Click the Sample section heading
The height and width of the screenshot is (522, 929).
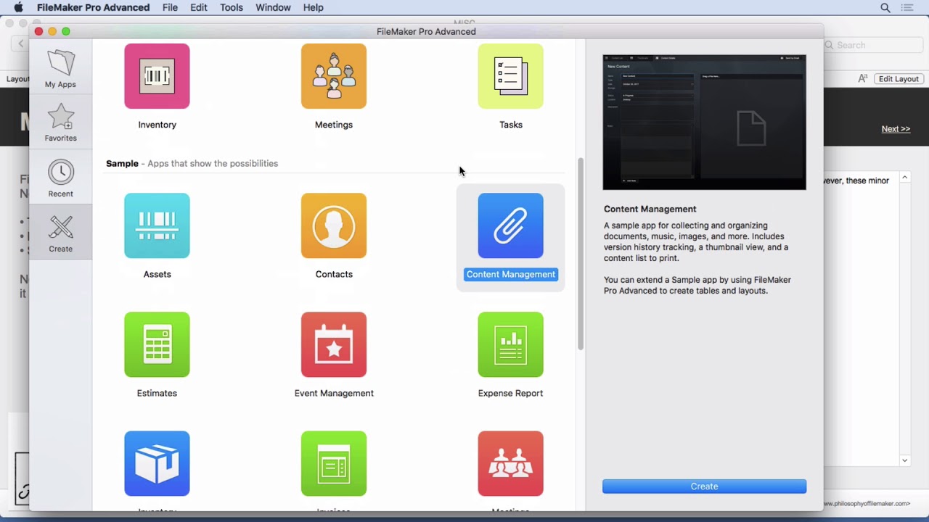pos(122,163)
